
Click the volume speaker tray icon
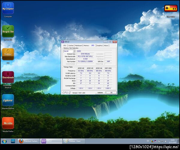pos(166,141)
